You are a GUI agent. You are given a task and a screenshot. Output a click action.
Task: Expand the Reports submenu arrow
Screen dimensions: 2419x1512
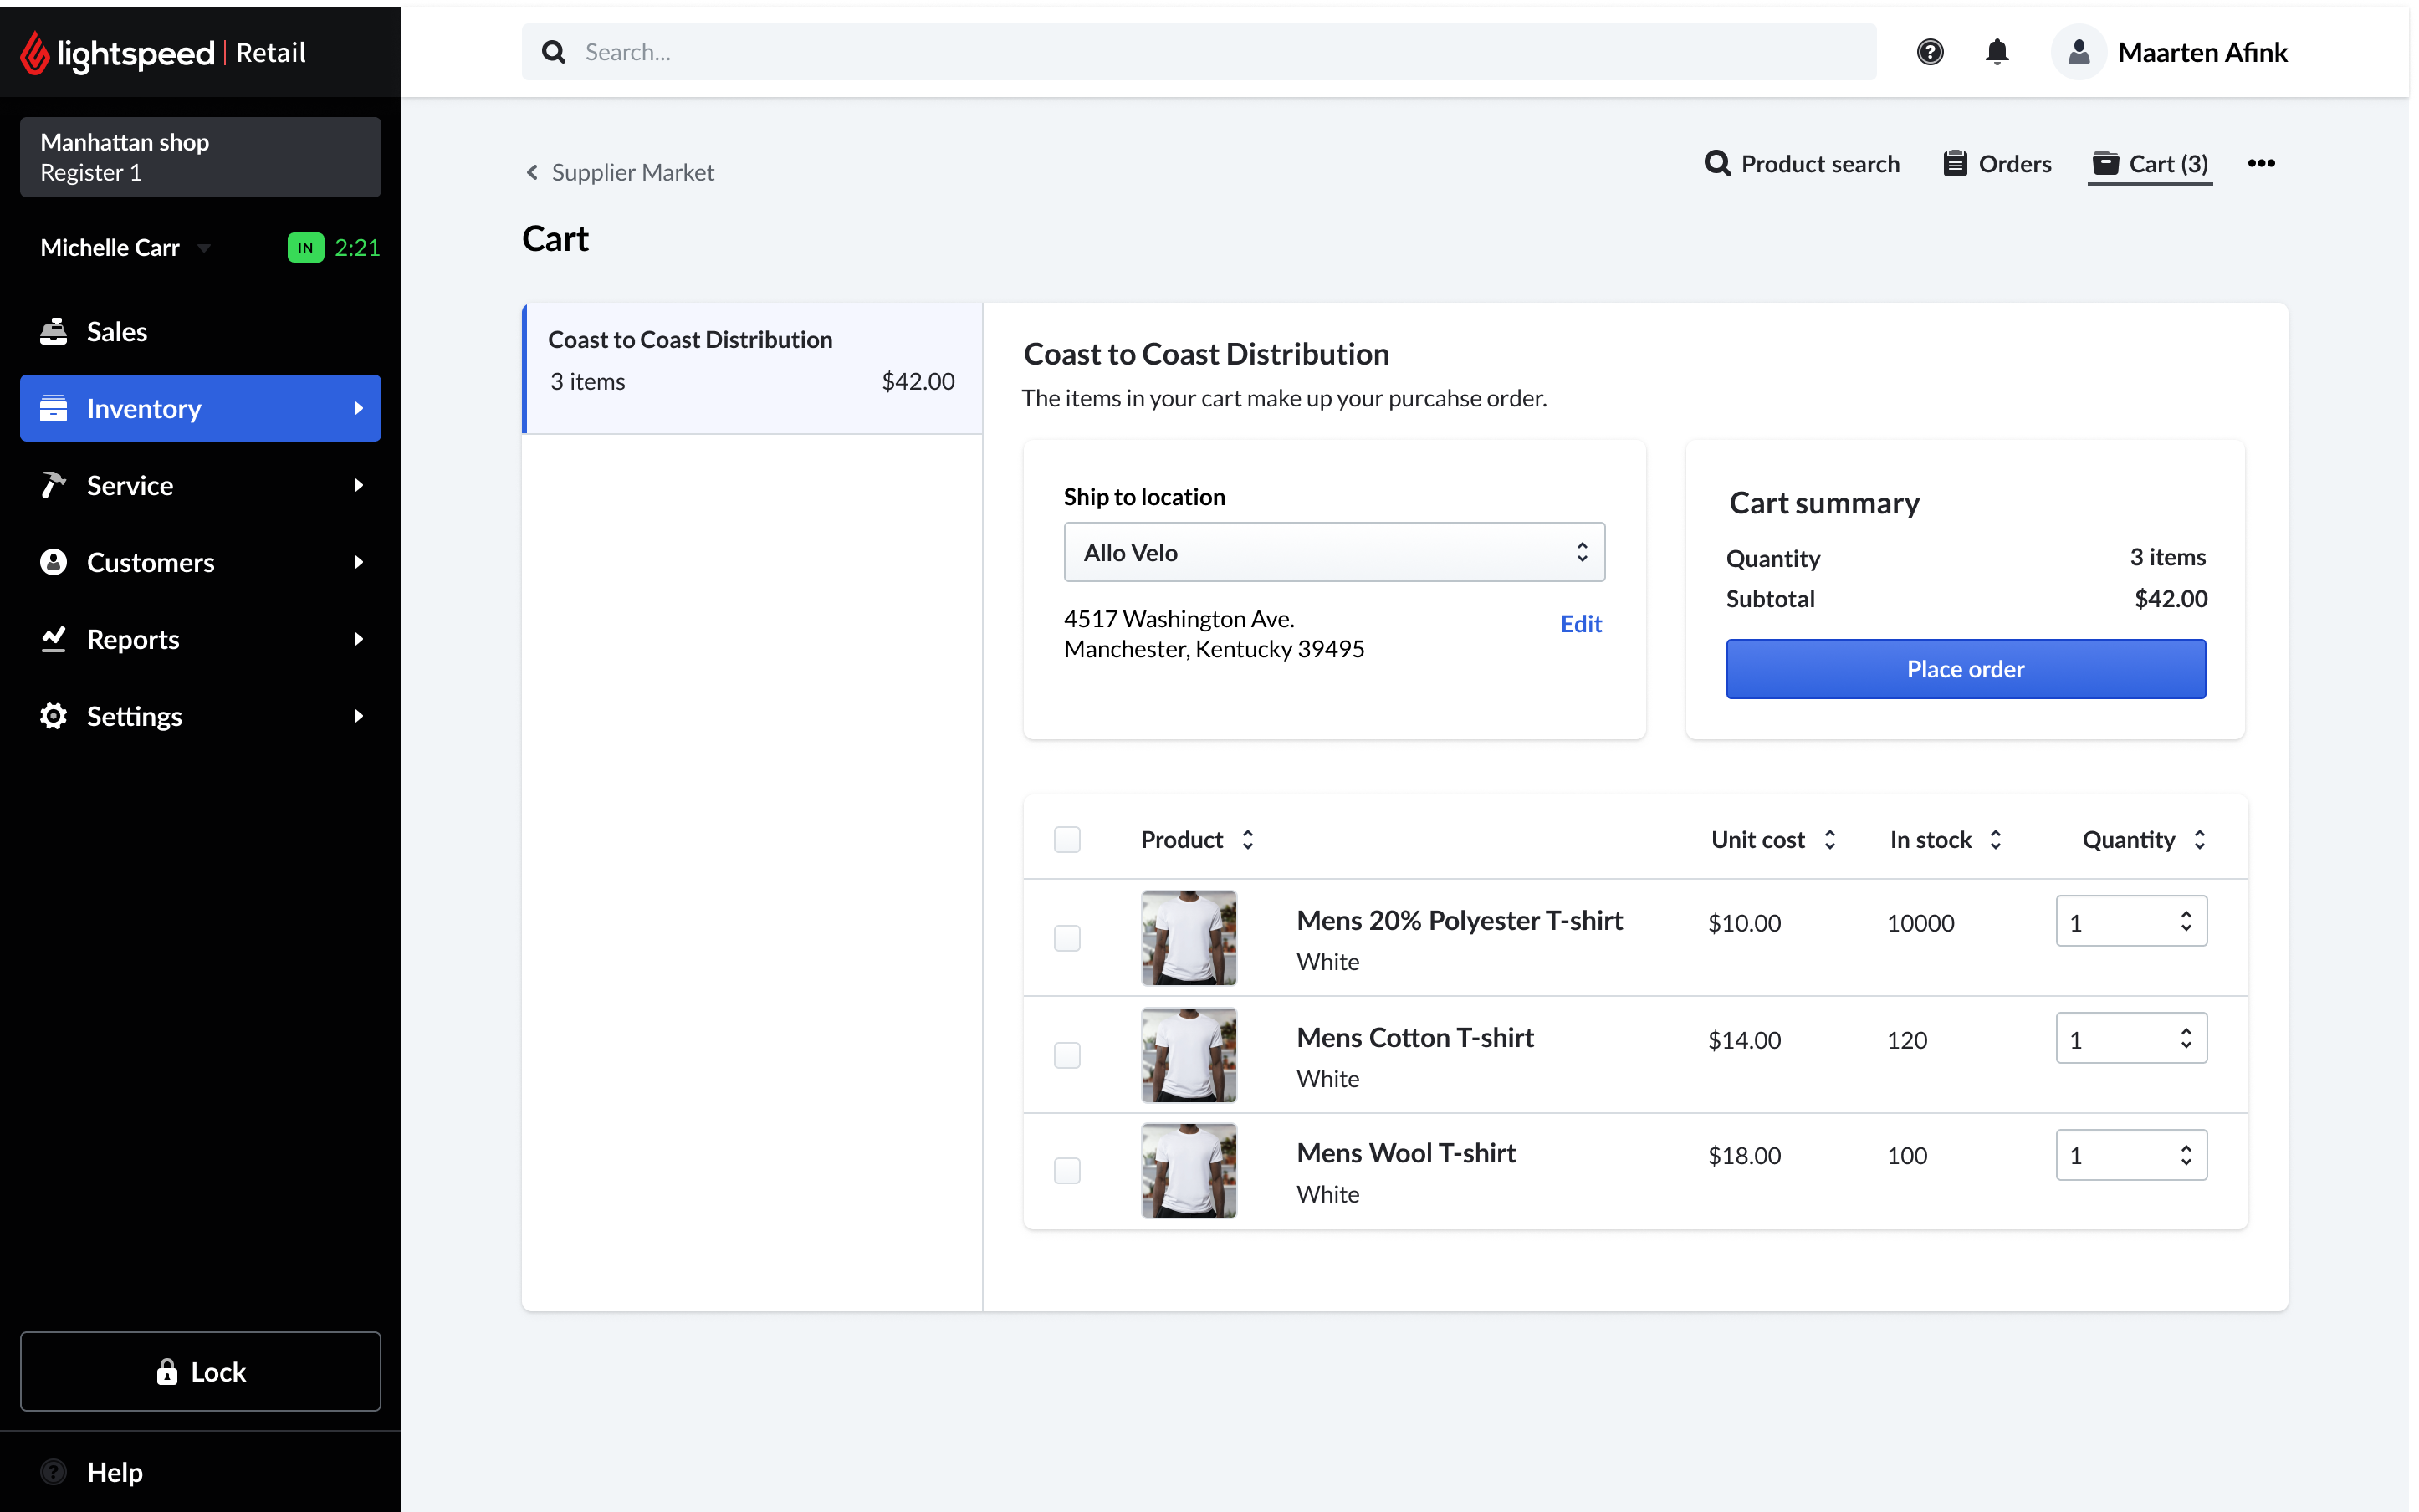pyautogui.click(x=358, y=639)
